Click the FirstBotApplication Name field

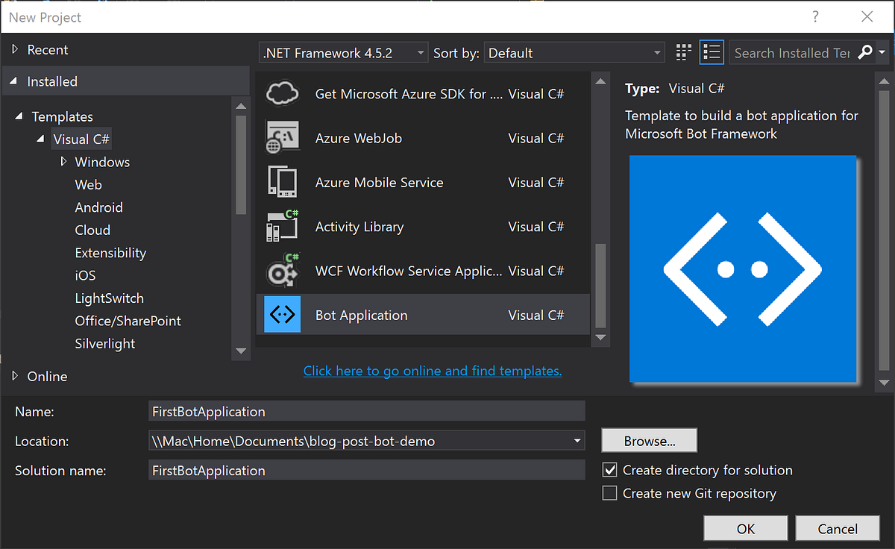[365, 411]
